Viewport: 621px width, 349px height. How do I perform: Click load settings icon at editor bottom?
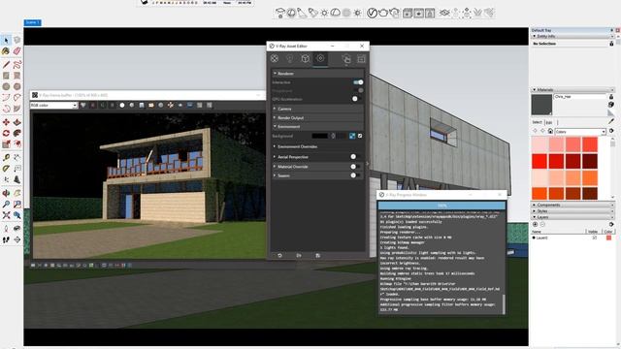(x=299, y=256)
